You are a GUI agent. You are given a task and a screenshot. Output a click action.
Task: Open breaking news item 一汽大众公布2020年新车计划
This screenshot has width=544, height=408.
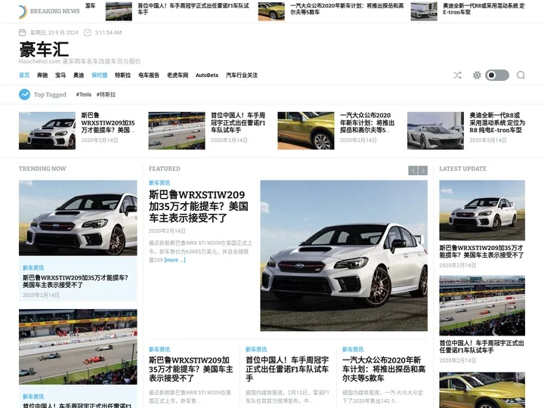click(347, 8)
